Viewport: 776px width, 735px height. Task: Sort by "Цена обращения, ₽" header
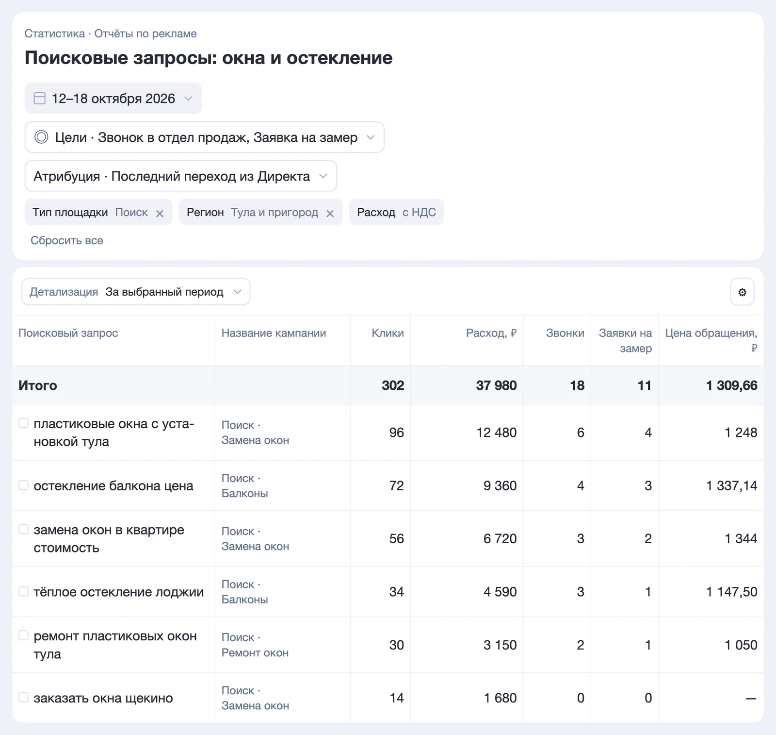point(711,340)
